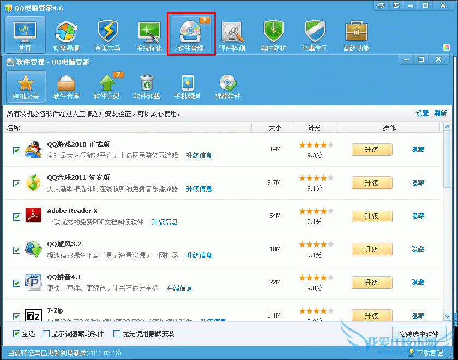Click the 7 badge on 软件升级
Screen dimensions: 458x360
[118, 75]
